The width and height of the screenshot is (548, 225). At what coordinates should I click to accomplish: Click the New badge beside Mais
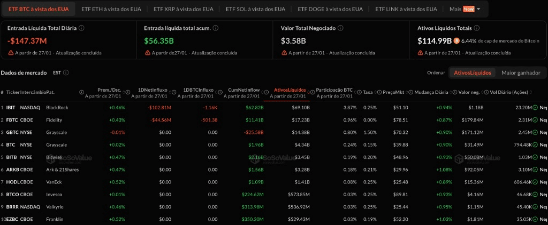[469, 9]
